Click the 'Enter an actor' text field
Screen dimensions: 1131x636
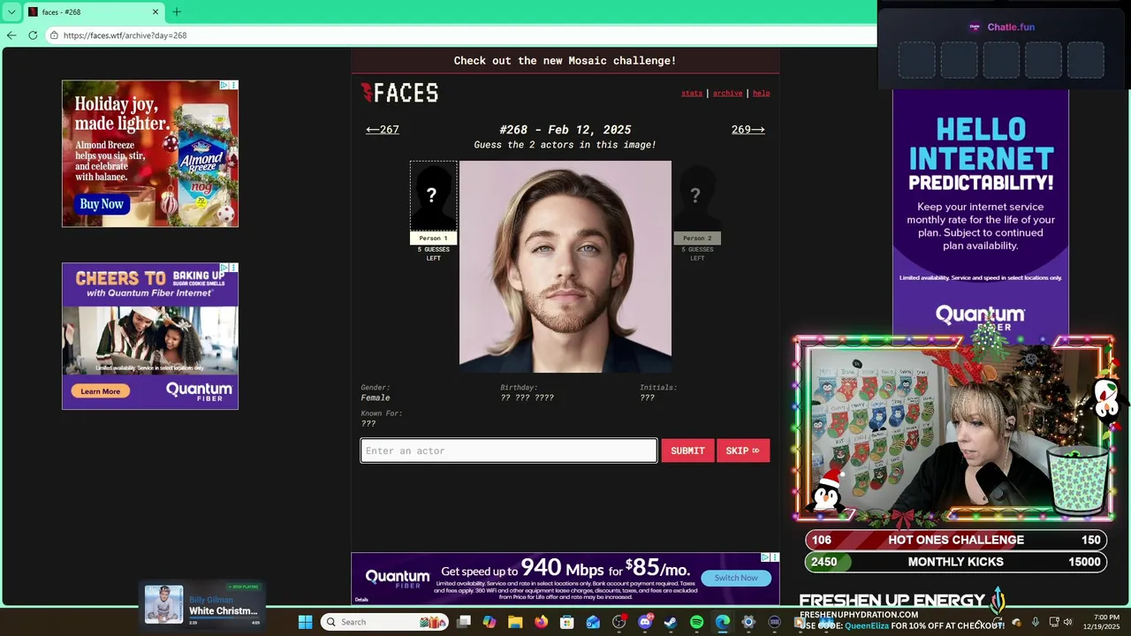[x=509, y=450]
